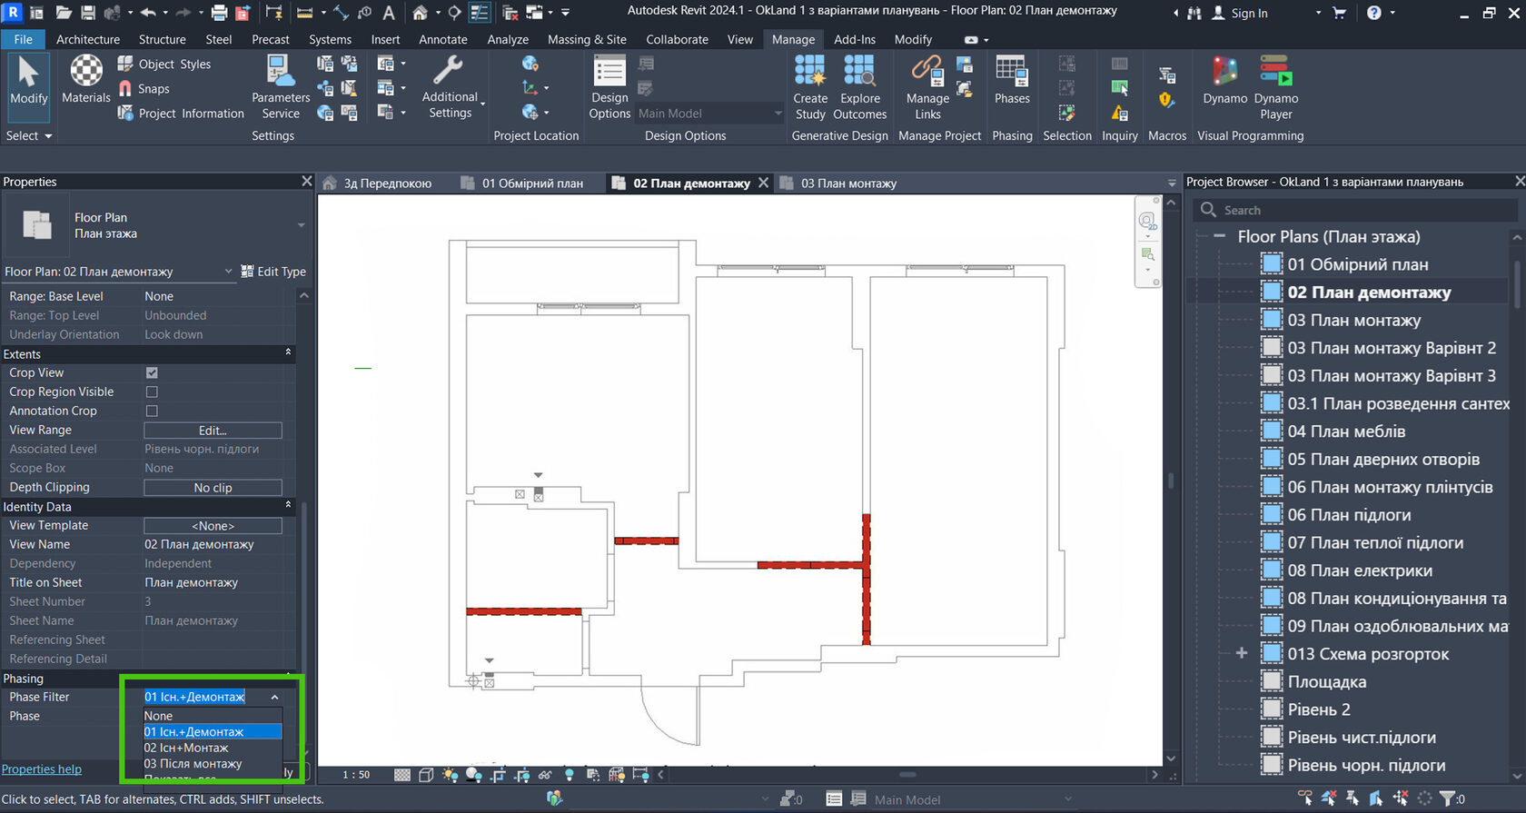Select '02 Існ+Монтаж' phase filter option
The width and height of the screenshot is (1526, 813).
click(186, 748)
